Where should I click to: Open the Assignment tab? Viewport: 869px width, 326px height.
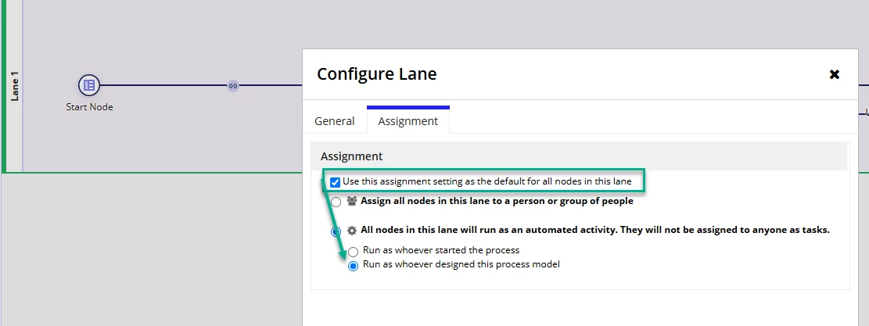click(408, 120)
